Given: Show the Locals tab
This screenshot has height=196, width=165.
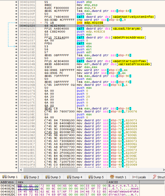Looking at the screenshot, I should point(139,177).
